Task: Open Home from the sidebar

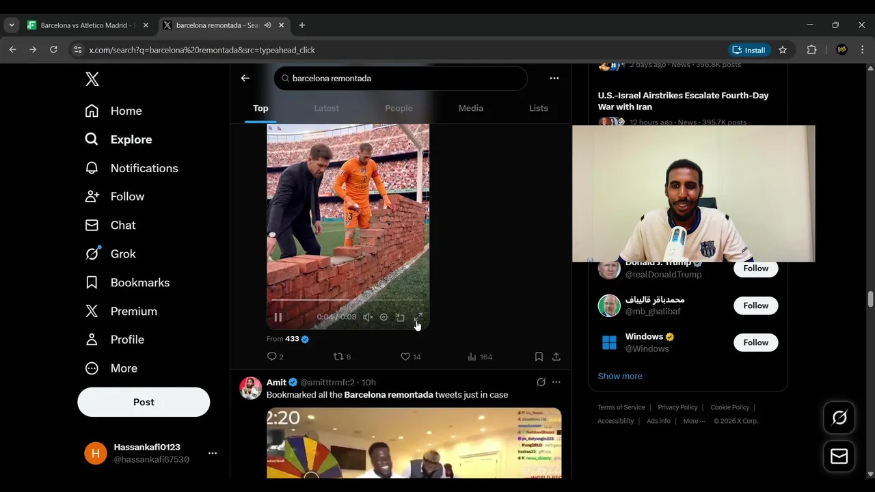Action: tap(113, 111)
